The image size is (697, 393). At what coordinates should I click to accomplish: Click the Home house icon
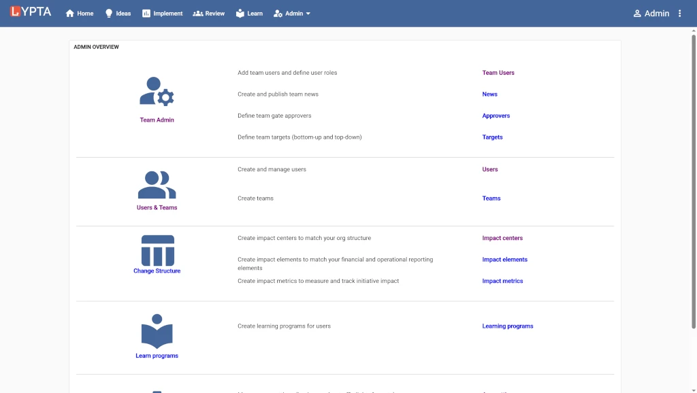(70, 14)
